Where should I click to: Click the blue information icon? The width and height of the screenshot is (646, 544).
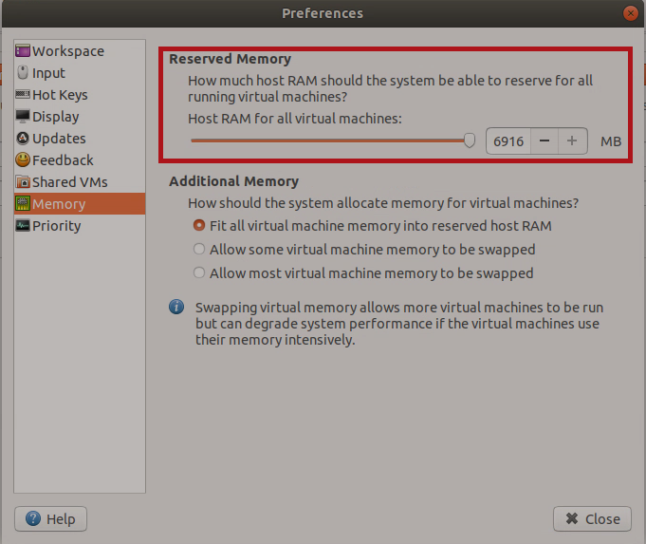tap(176, 307)
